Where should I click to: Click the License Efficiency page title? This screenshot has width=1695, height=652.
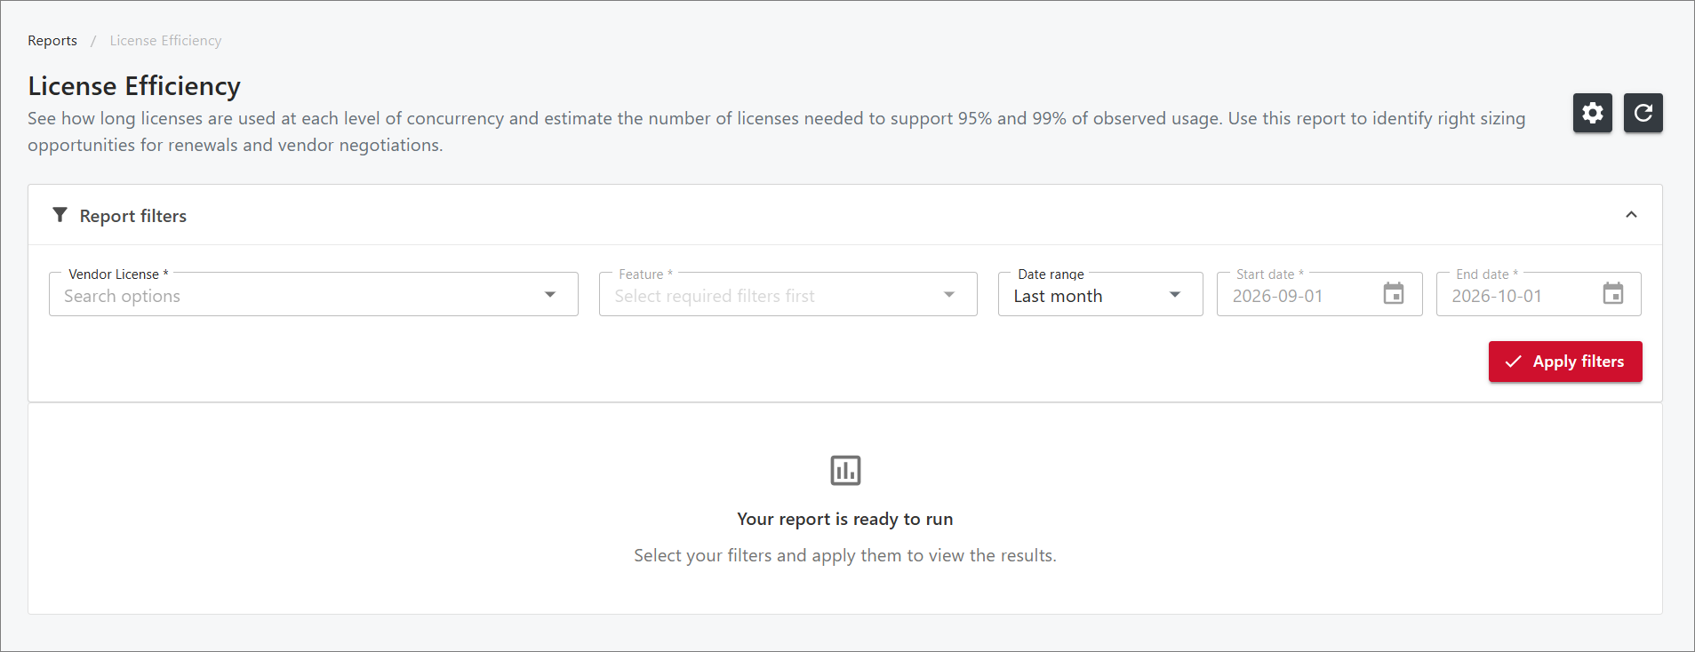coord(134,86)
